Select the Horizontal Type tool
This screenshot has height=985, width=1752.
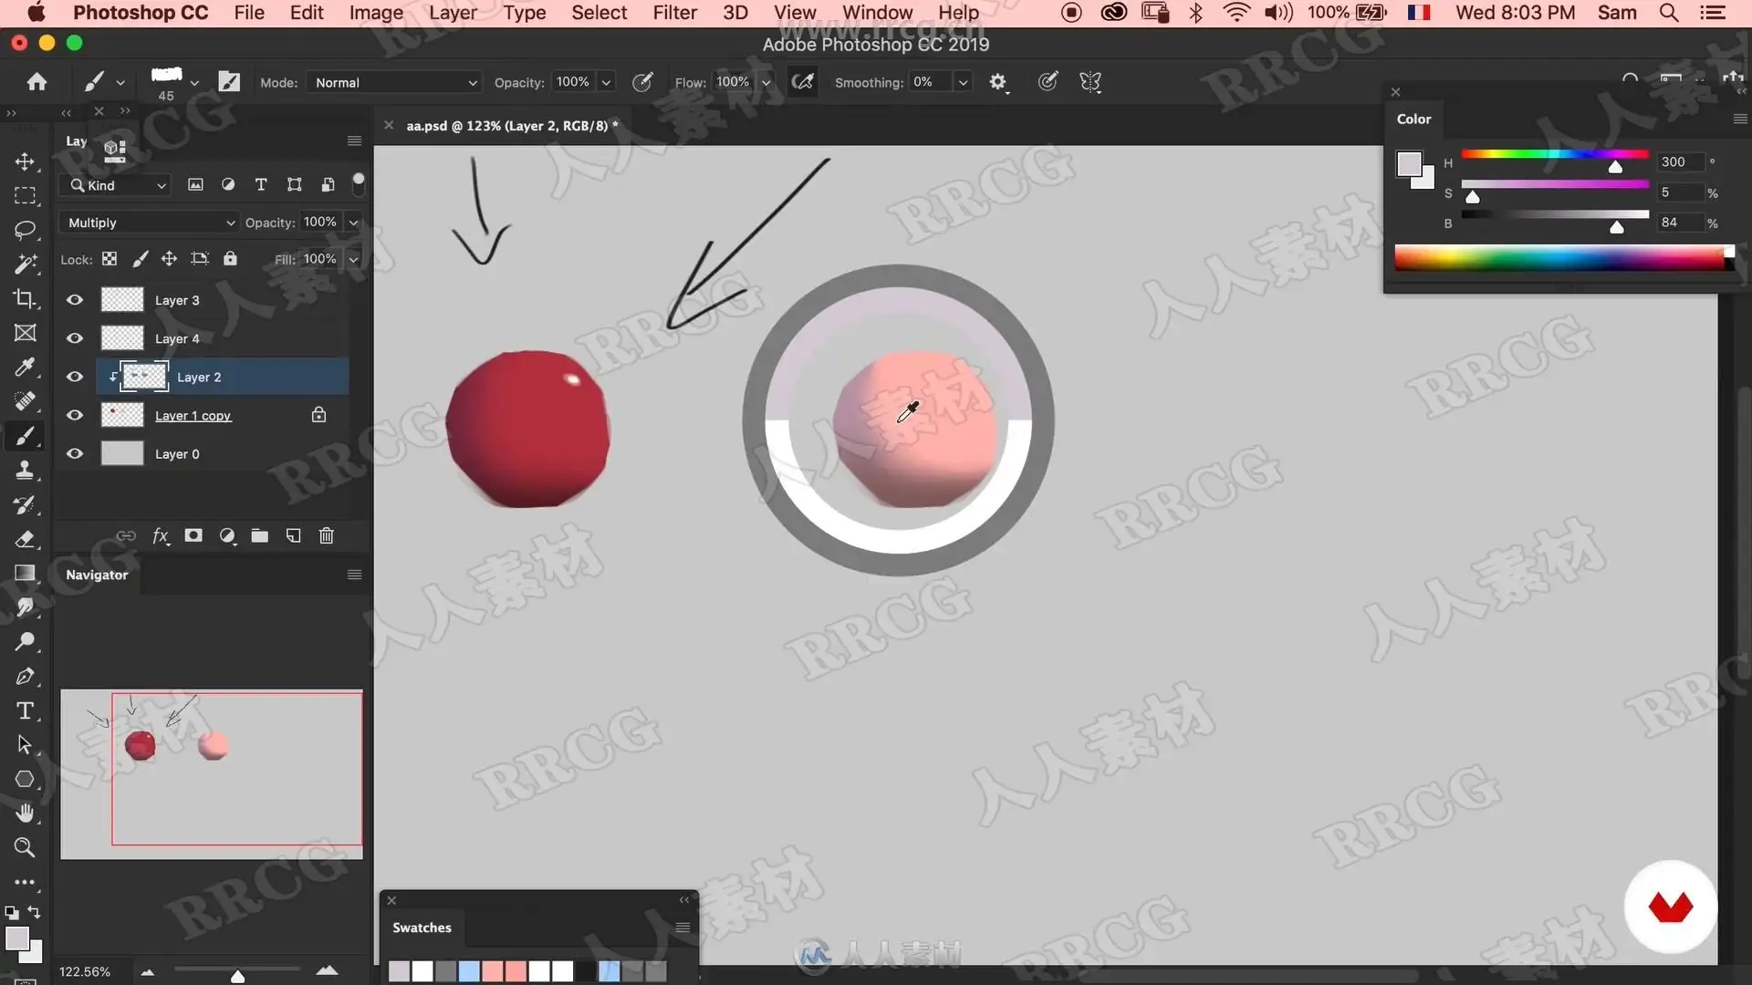25,710
